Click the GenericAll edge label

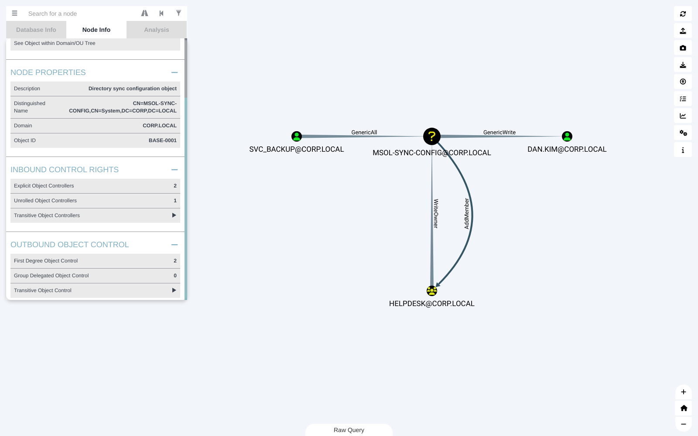[364, 133]
